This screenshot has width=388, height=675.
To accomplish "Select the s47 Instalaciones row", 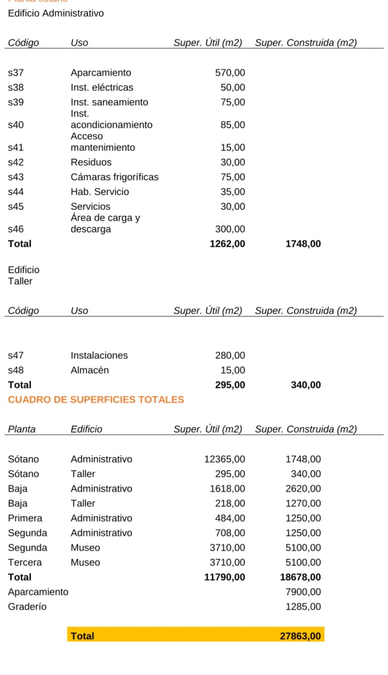I will [x=127, y=356].
